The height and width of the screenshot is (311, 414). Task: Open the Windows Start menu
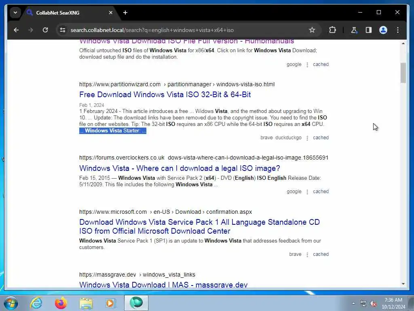tap(11, 303)
